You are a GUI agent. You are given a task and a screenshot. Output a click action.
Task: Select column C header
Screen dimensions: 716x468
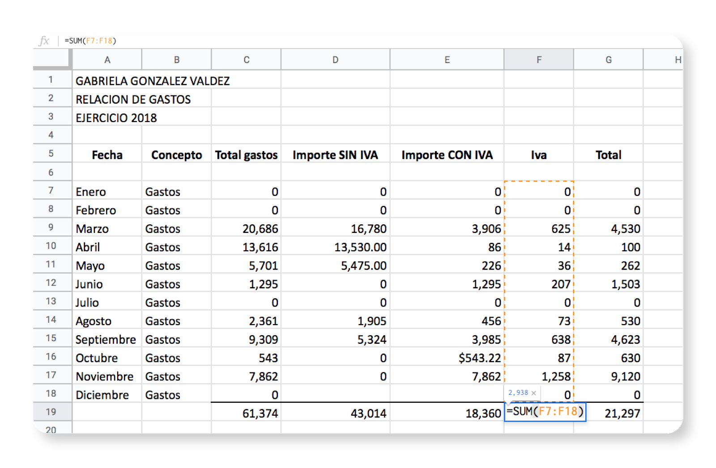[x=246, y=59]
